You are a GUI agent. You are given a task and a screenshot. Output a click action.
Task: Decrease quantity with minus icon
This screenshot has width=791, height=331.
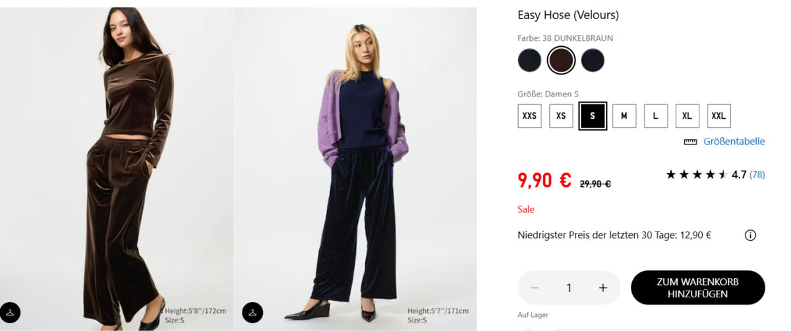(535, 287)
